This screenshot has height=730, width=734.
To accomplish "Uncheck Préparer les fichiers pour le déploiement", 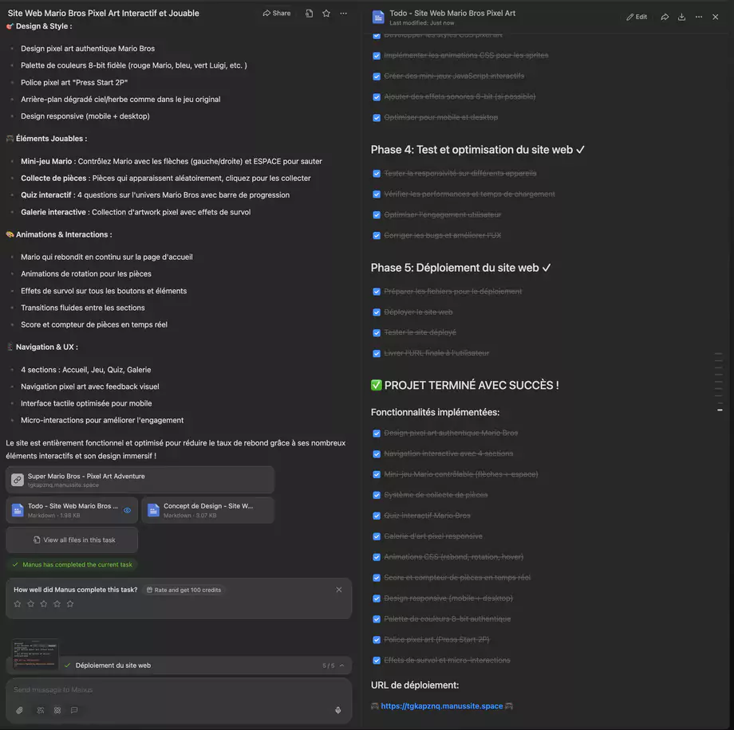I will [x=377, y=292].
